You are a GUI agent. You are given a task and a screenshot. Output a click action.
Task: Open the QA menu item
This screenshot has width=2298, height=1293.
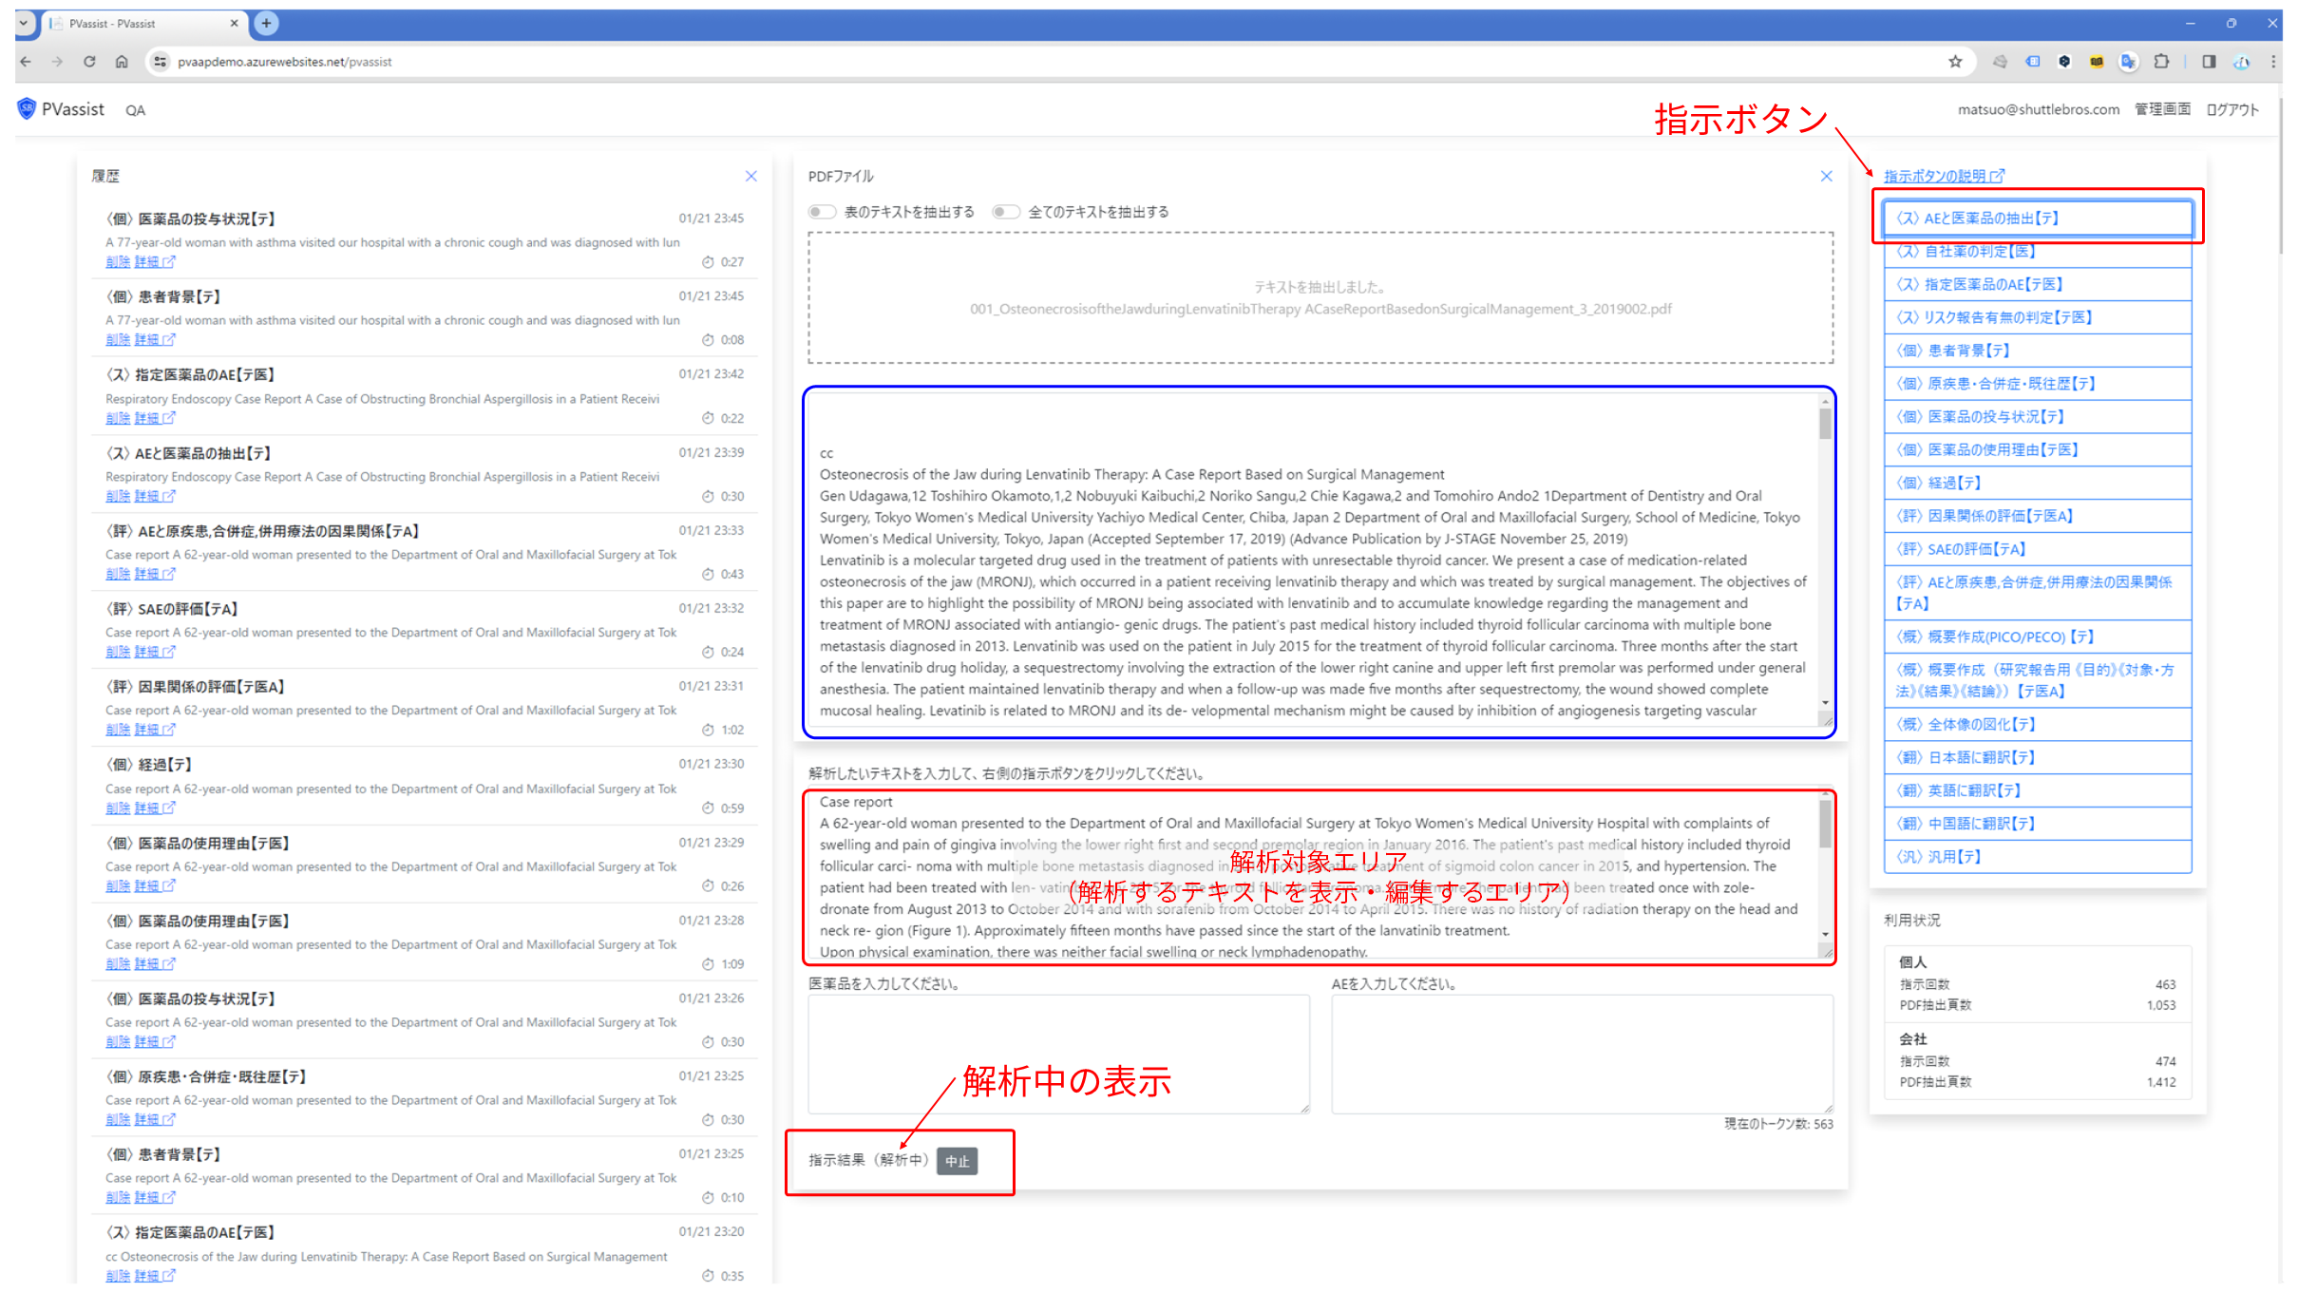135,110
